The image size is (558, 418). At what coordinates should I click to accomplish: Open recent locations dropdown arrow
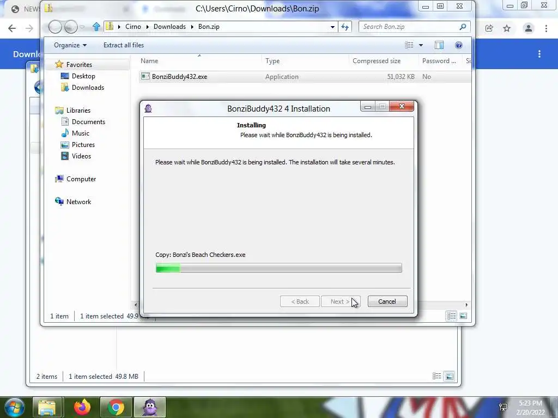pyautogui.click(x=82, y=27)
